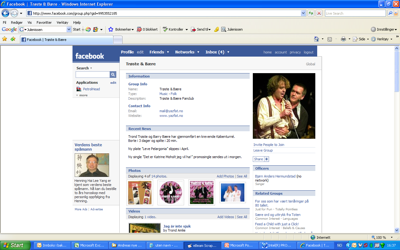Refresh the page with the green arrows icon
400x250 pixels.
pyautogui.click(x=311, y=13)
